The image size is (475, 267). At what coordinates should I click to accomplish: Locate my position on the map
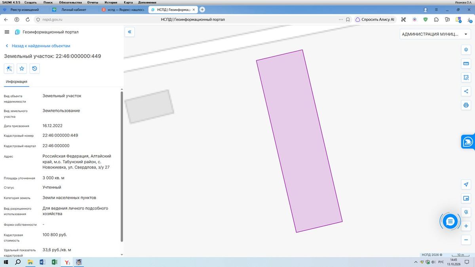pyautogui.click(x=466, y=185)
